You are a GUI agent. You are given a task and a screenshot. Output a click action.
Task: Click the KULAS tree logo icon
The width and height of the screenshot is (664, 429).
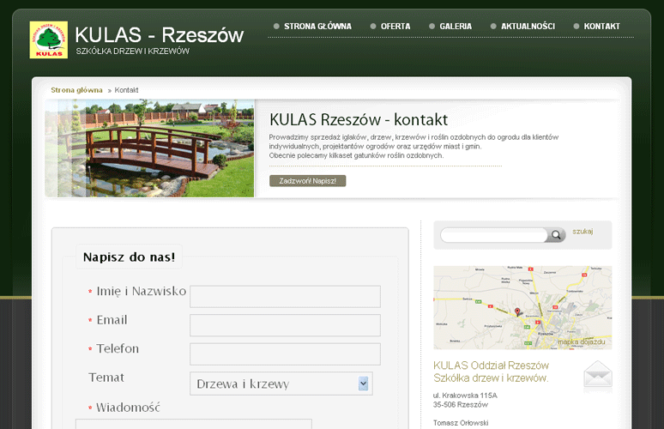pos(49,39)
